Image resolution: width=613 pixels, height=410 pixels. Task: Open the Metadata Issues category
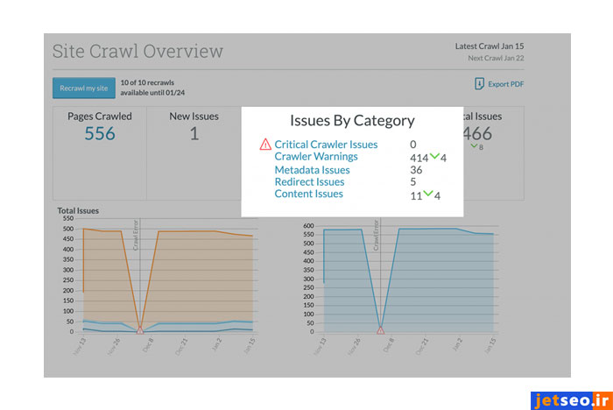312,170
